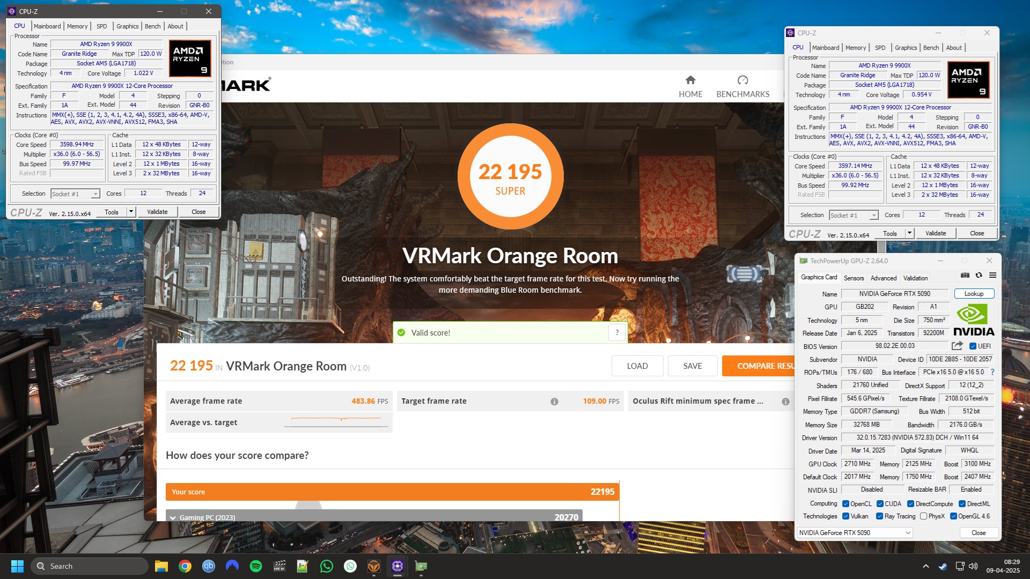Viewport: 1030px width, 579px height.
Task: Expand the Gaming PC (2023) comparison row
Action: pyautogui.click(x=374, y=517)
